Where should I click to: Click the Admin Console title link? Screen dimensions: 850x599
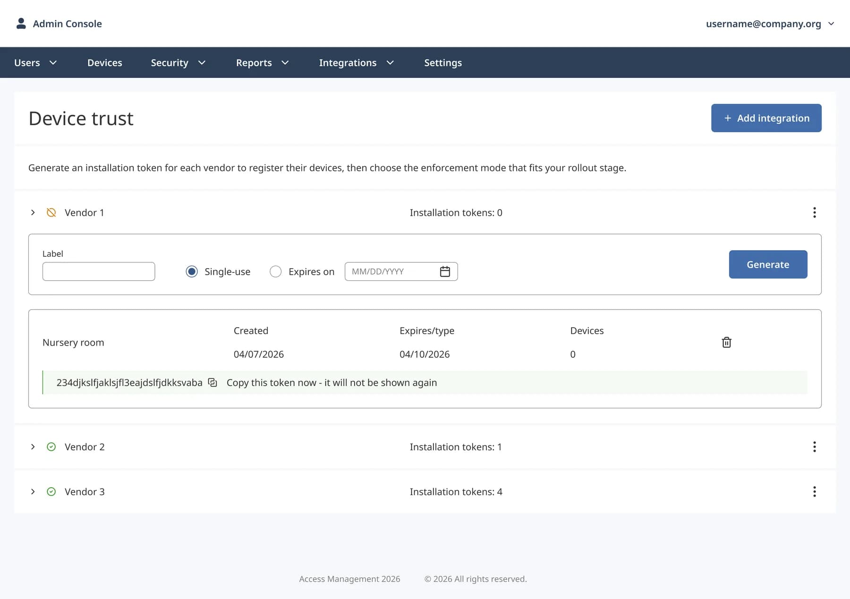click(67, 24)
